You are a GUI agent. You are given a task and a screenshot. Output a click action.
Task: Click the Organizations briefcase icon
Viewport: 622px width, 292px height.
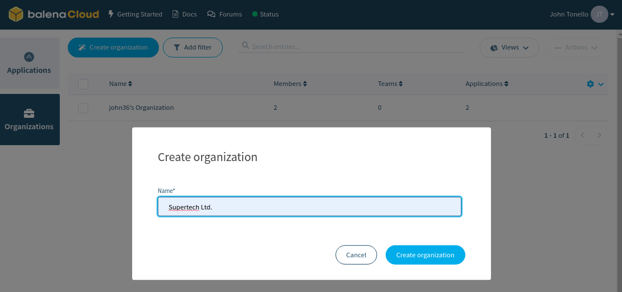29,114
